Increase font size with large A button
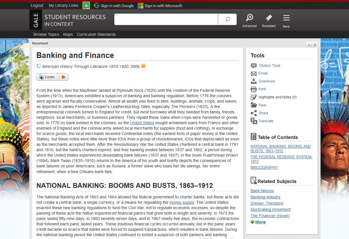349x239 pixels. tap(315, 44)
